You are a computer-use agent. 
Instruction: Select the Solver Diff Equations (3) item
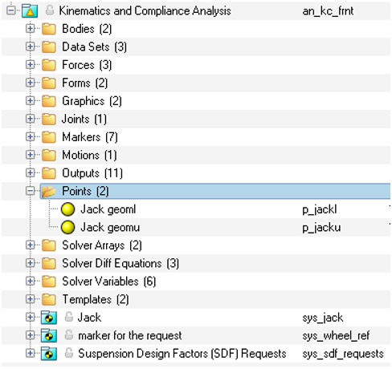click(x=120, y=263)
